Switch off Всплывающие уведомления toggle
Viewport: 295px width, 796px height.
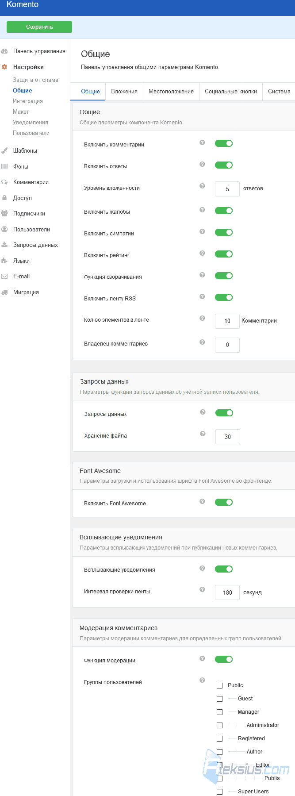click(224, 569)
